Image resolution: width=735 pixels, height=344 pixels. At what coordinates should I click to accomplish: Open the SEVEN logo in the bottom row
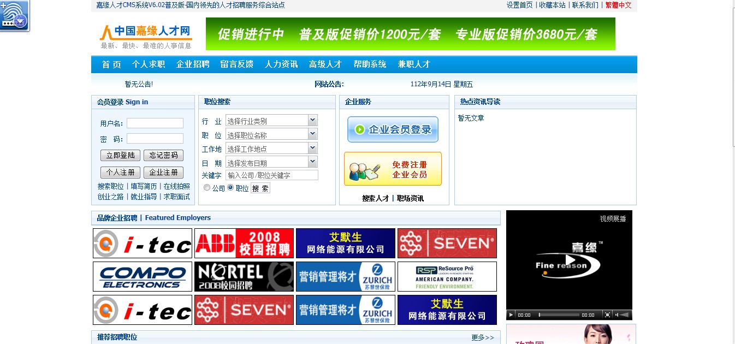[244, 310]
